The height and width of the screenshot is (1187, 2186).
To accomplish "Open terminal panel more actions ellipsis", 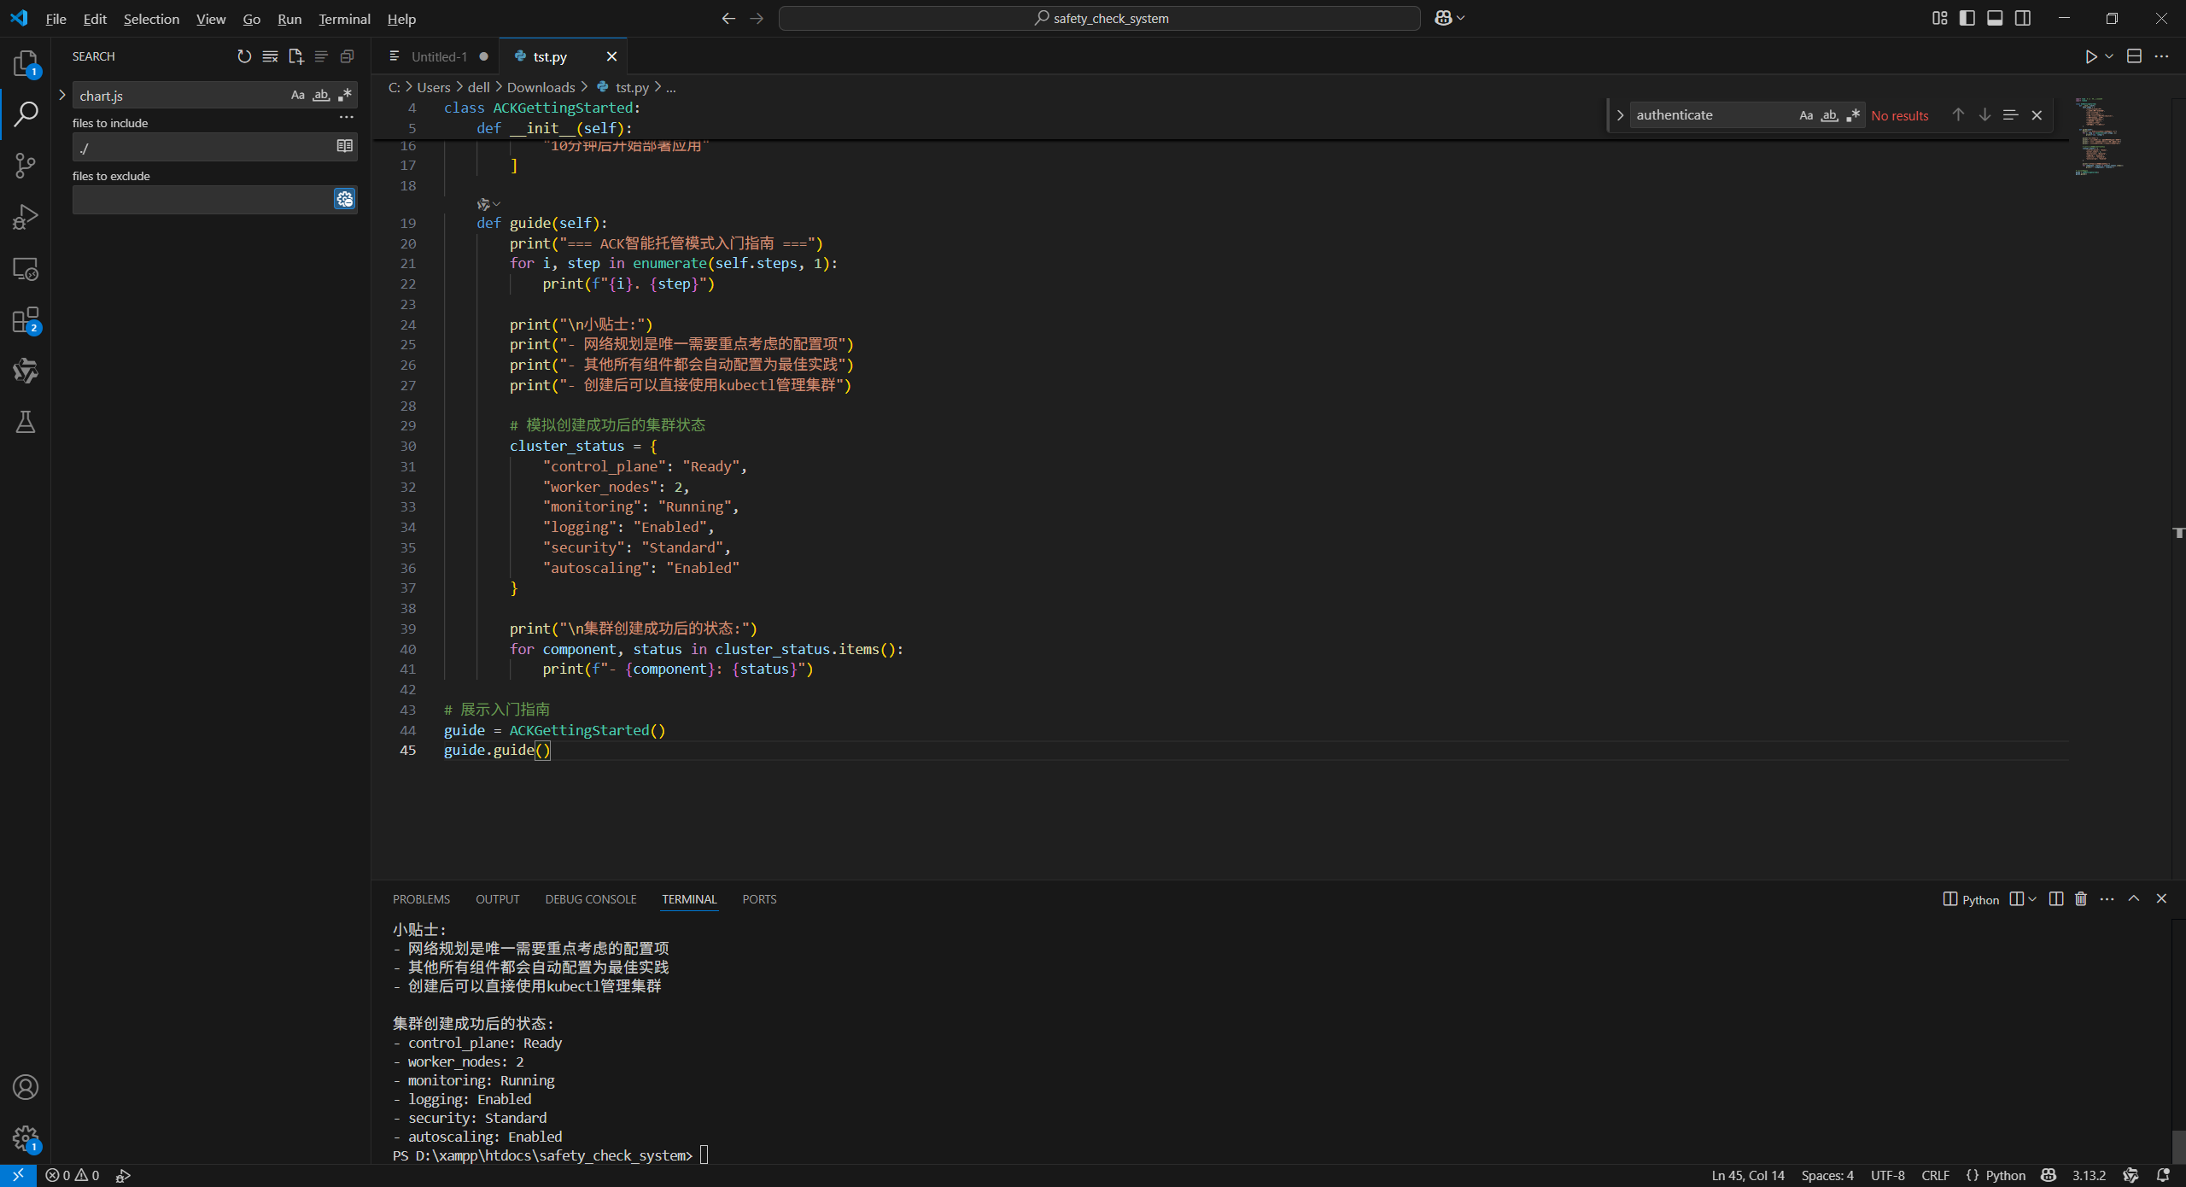I will point(2107,898).
